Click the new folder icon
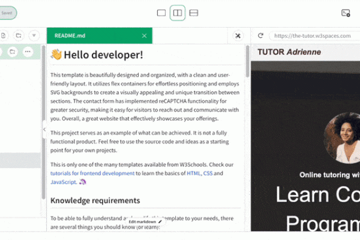The height and width of the screenshot is (240, 360). point(19,36)
